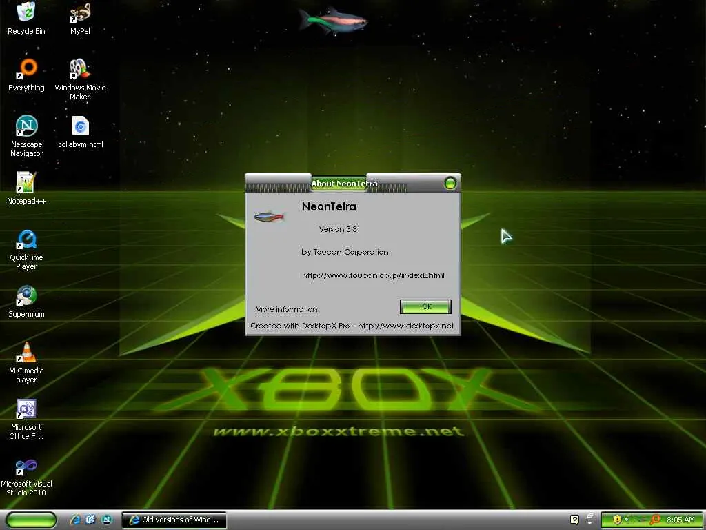Select the Supermium browser desktop icon
The image size is (706, 530).
click(26, 295)
